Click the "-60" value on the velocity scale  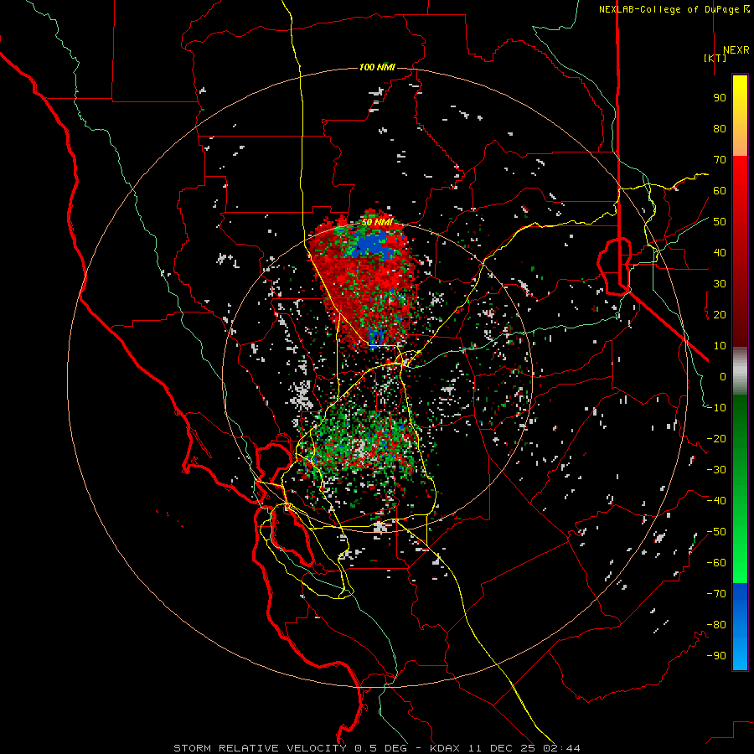(x=716, y=563)
